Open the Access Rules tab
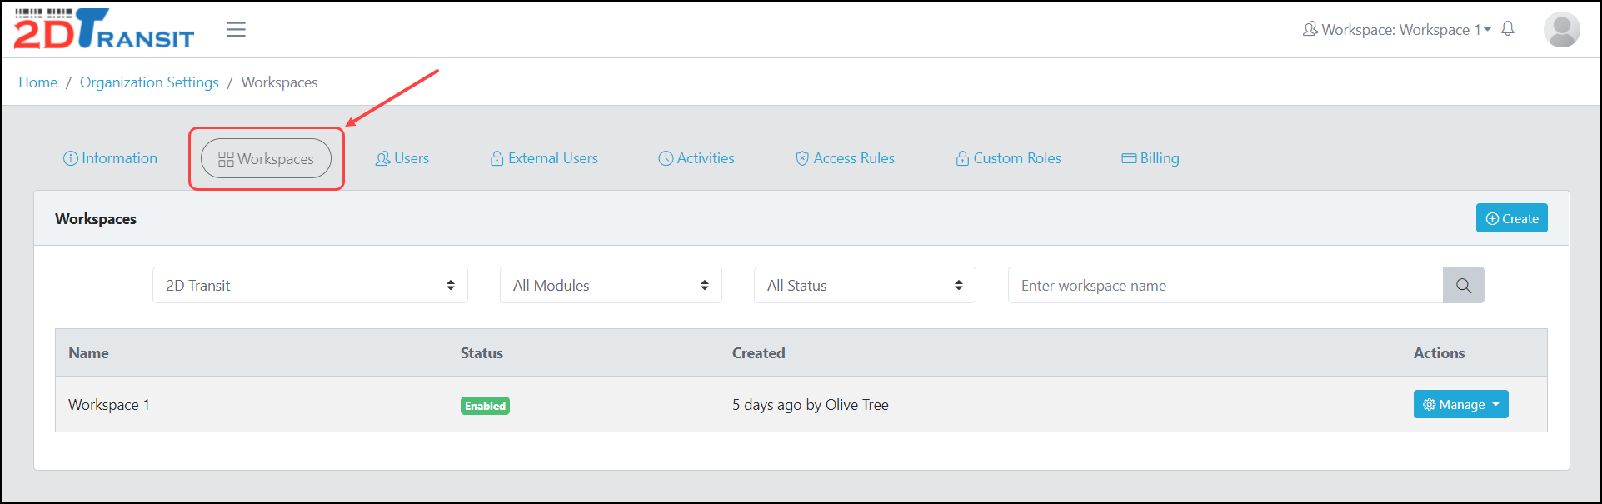Image resolution: width=1602 pixels, height=504 pixels. pyautogui.click(x=845, y=158)
